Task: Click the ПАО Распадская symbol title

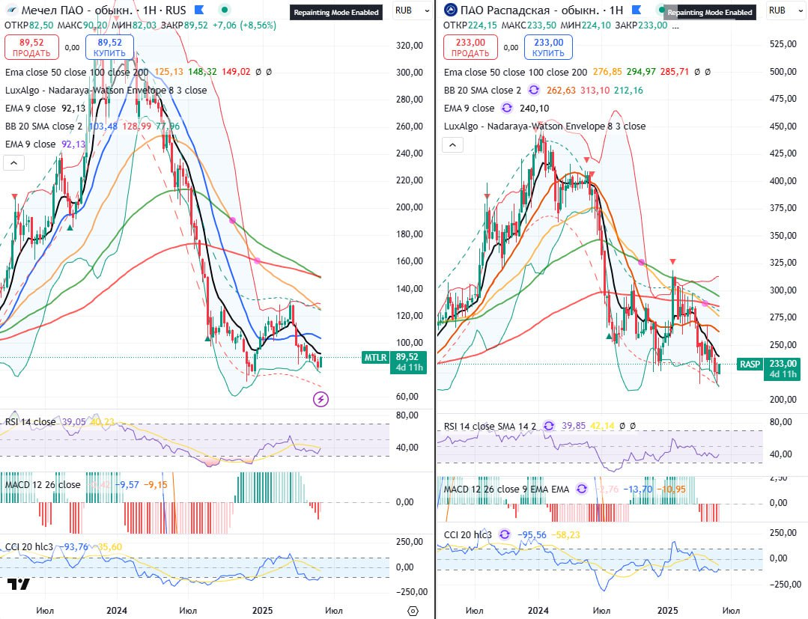Action: pos(505,10)
